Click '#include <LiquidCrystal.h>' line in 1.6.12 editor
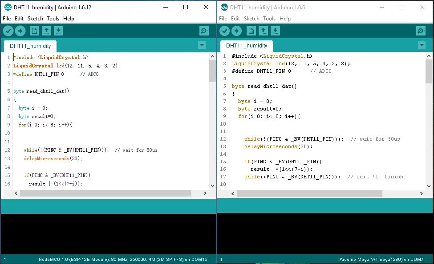This screenshot has height=264, width=434. [51, 57]
